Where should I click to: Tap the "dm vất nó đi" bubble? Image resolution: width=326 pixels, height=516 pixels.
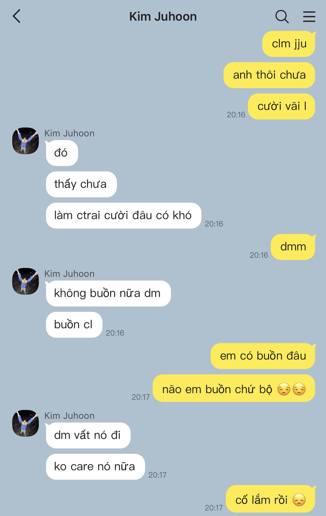point(88,435)
